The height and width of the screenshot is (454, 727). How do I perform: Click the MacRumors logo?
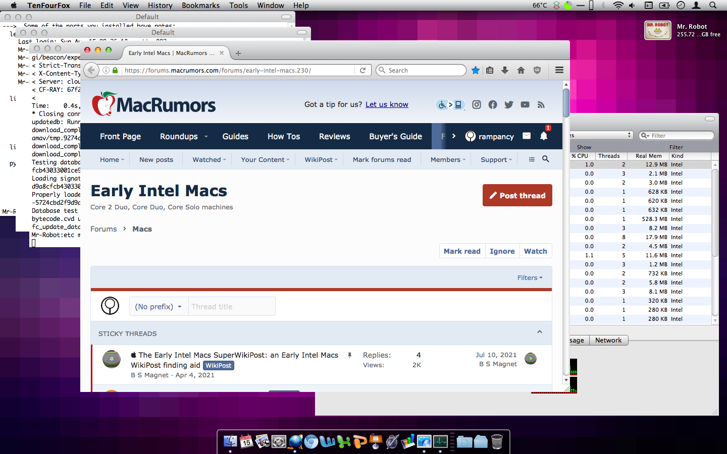click(x=153, y=104)
